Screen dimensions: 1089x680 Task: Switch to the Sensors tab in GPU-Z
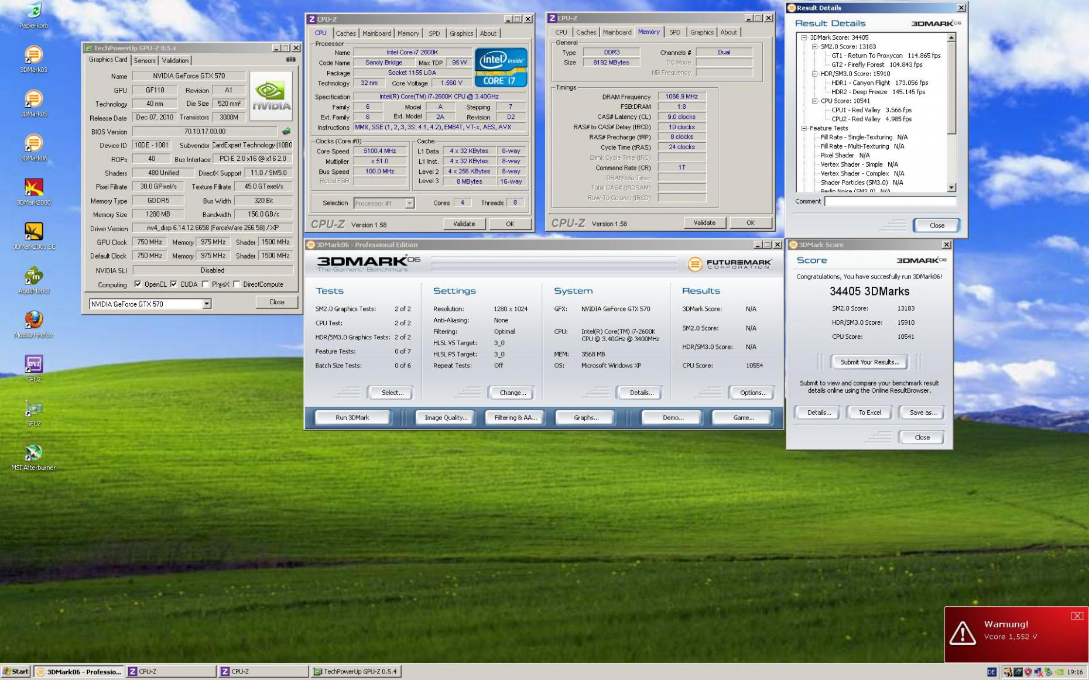tap(145, 60)
